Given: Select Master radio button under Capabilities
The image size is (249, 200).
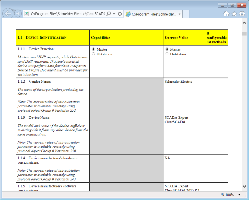Looking at the screenshot, I should coord(93,49).
